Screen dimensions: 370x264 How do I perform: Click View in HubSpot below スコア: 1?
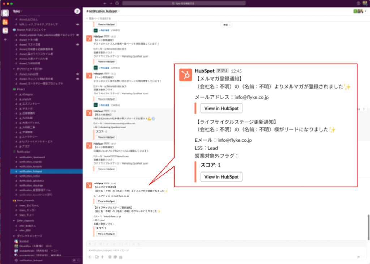(106, 234)
